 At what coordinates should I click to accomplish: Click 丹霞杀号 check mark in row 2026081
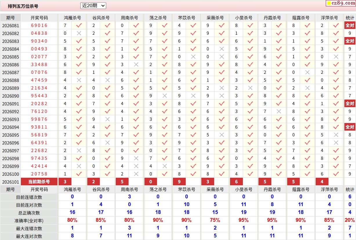(279, 25)
